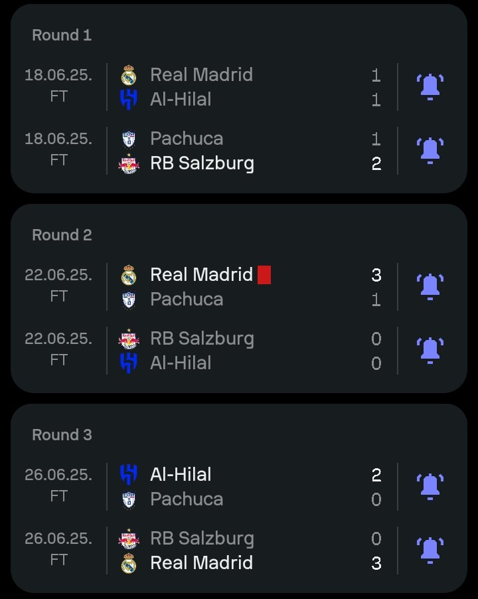Click Al-Hilal logo in Round 1
478x599 pixels.
tap(129, 100)
